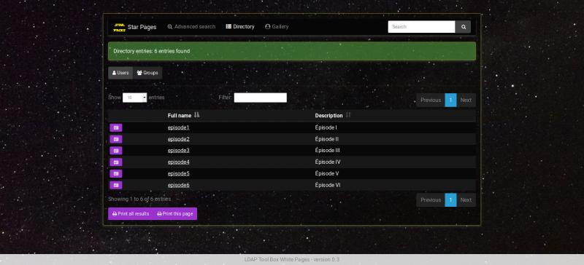Open the vCard icon for episode3

point(116,151)
